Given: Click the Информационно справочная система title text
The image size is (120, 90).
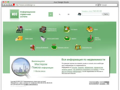Looking at the screenshot, I should pos(27,14).
